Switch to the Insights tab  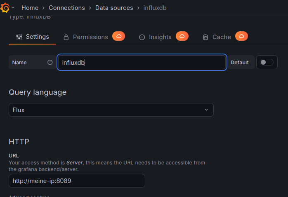[160, 37]
